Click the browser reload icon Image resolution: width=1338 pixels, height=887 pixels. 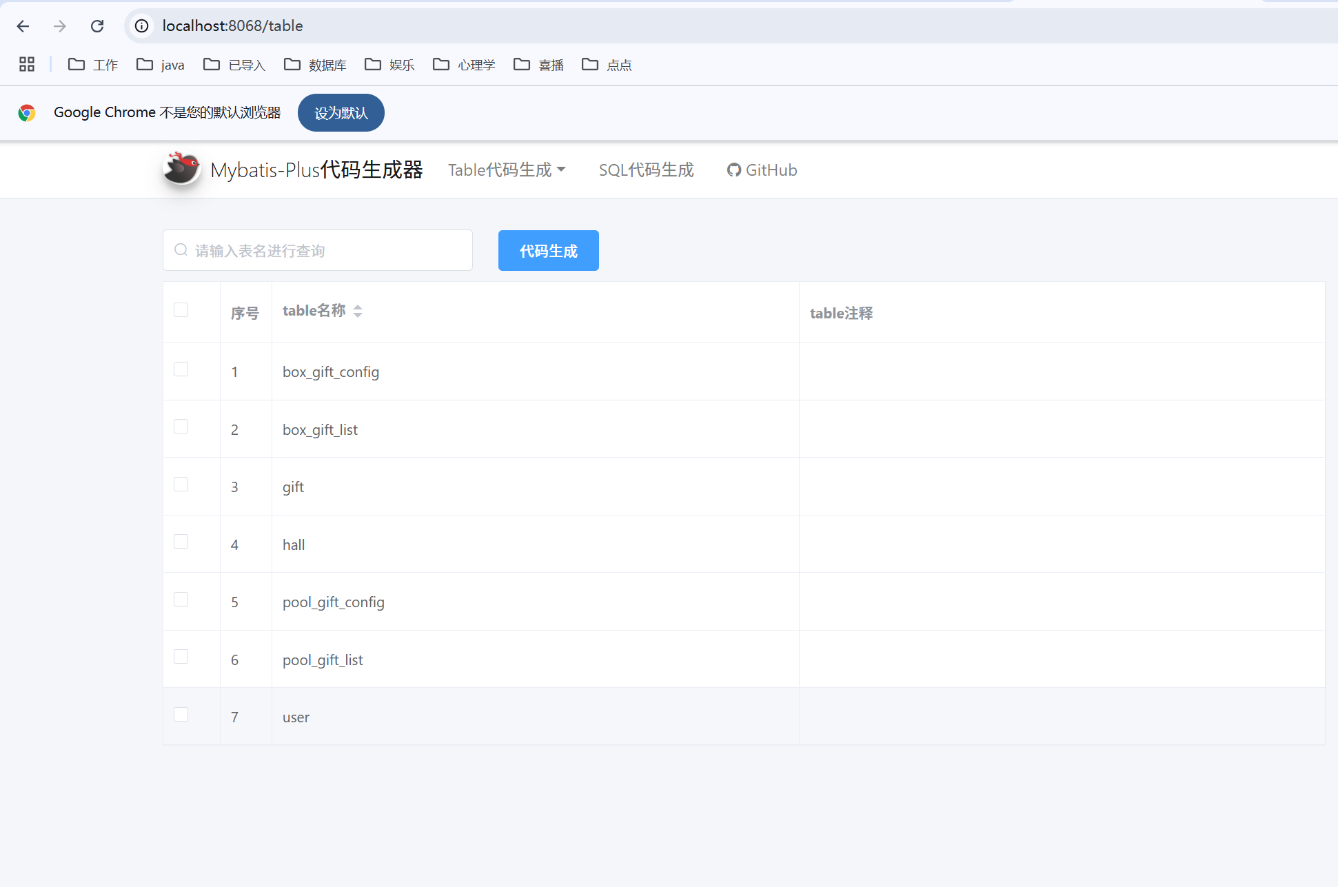coord(97,26)
